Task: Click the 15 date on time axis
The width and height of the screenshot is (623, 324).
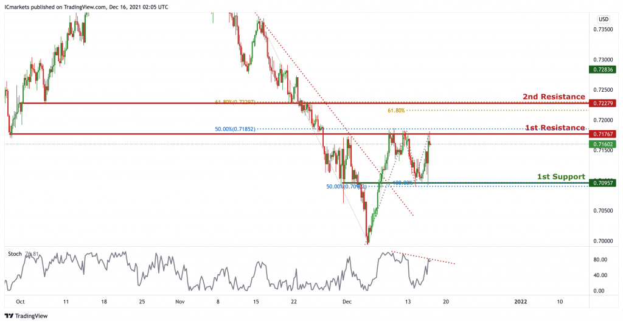Action: click(256, 302)
